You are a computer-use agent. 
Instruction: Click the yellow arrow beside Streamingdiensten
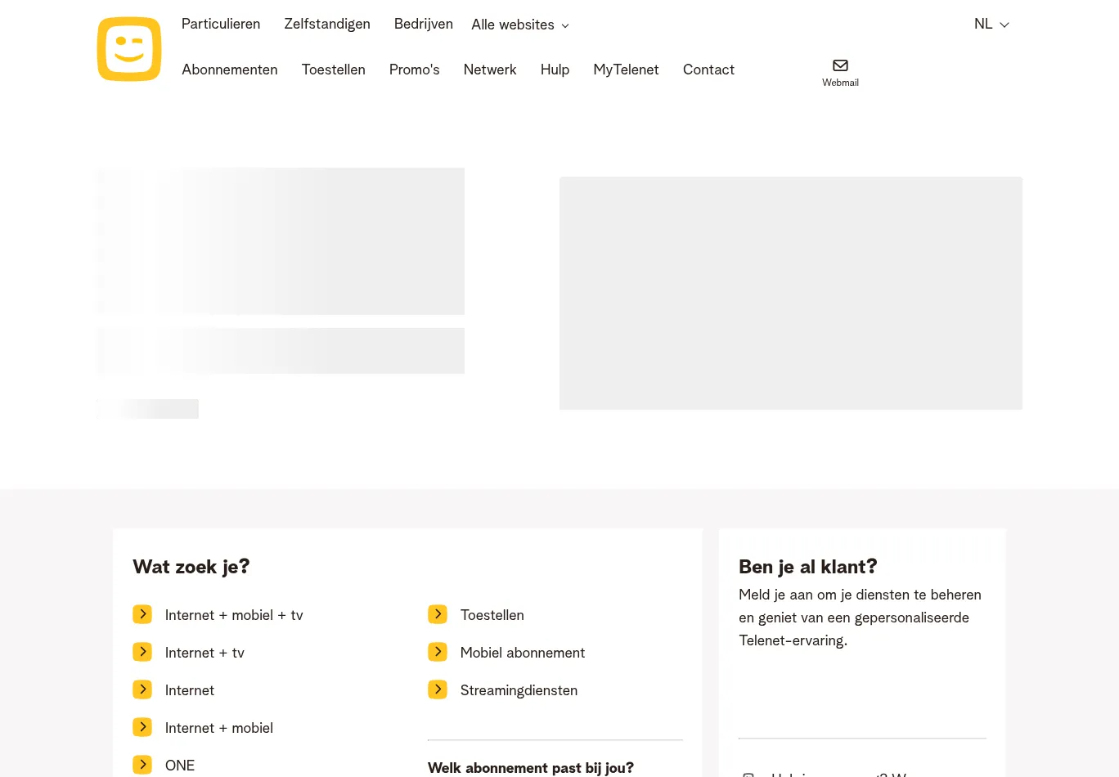pyautogui.click(x=438, y=689)
